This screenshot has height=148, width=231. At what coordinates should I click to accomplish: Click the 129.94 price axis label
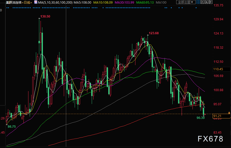coord(219,19)
